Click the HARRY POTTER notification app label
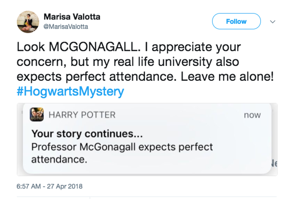This screenshot has width=289, height=199. (82, 115)
